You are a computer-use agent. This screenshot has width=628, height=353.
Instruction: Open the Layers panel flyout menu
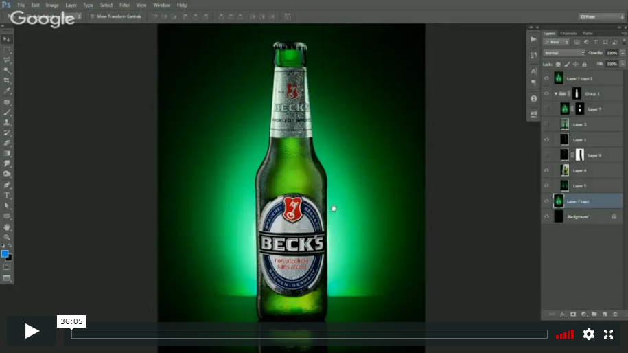624,33
